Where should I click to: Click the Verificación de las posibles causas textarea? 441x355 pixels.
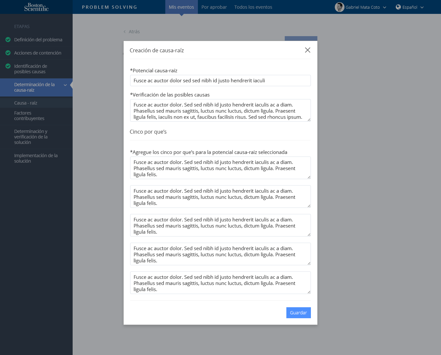pyautogui.click(x=221, y=110)
